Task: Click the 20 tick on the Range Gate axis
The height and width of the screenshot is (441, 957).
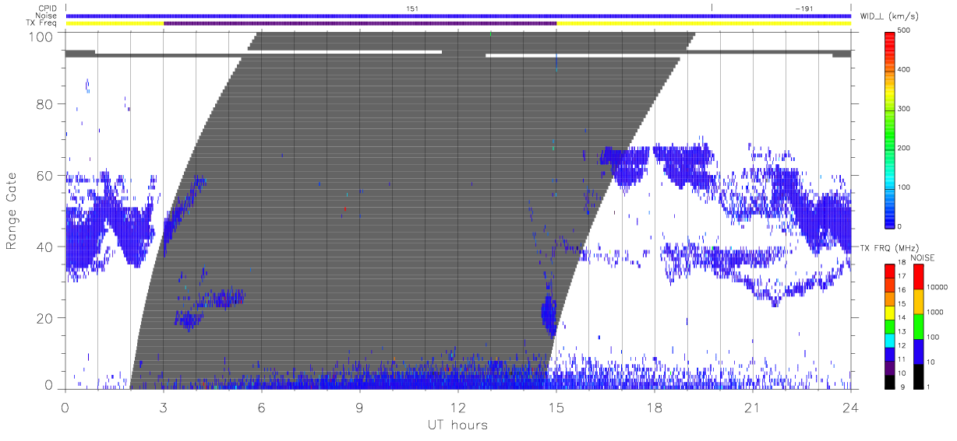Action: point(46,318)
